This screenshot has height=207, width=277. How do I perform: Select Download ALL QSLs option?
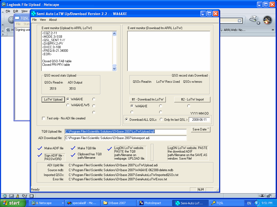[x=127, y=119]
